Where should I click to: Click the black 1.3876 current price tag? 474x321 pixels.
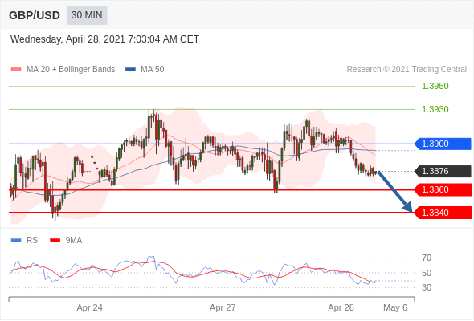[x=443, y=171]
